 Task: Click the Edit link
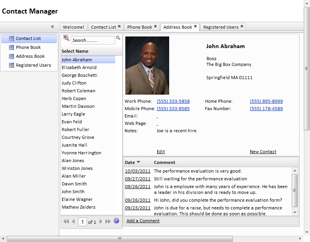161,152
